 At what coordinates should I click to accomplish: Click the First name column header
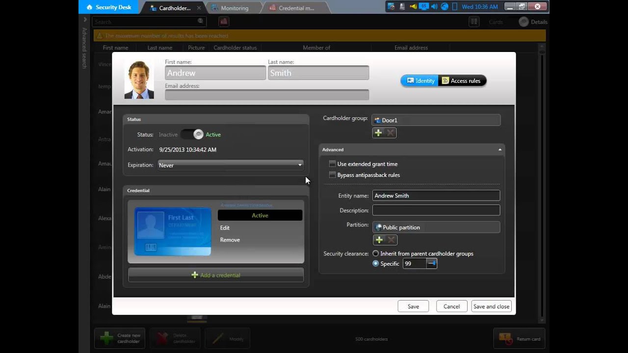pos(115,48)
